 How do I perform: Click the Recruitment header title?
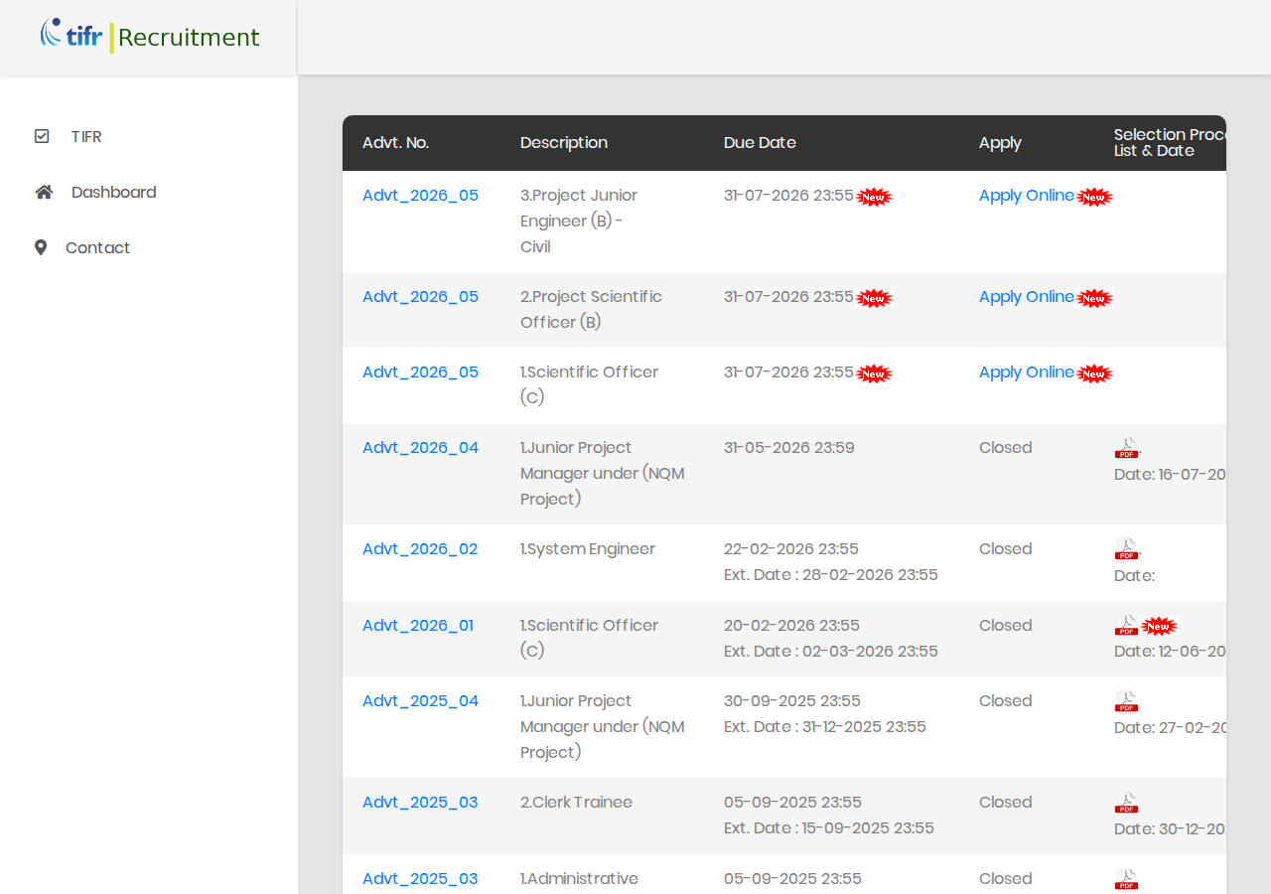point(189,38)
